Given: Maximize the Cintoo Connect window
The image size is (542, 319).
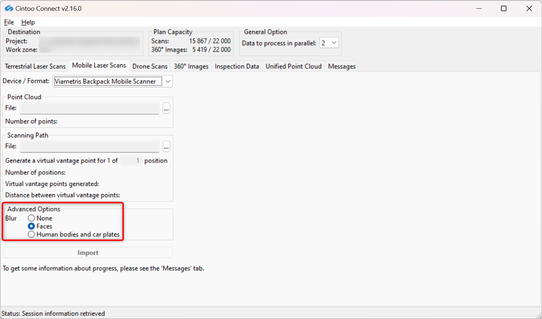Looking at the screenshot, I should (504, 9).
